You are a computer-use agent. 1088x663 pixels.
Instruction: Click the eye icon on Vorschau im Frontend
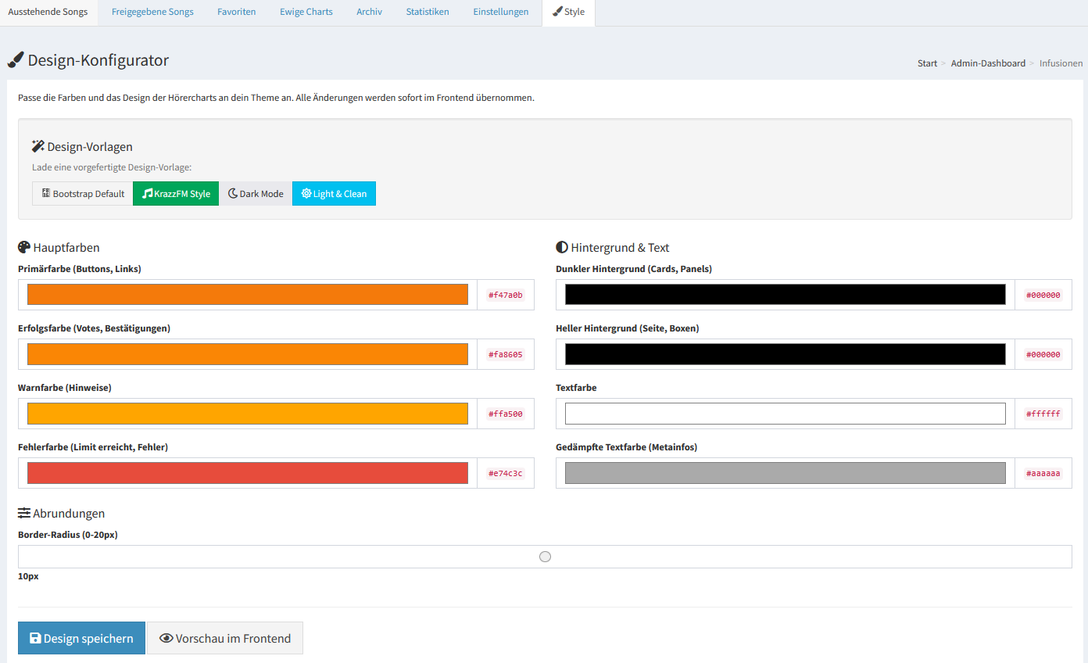click(x=166, y=638)
